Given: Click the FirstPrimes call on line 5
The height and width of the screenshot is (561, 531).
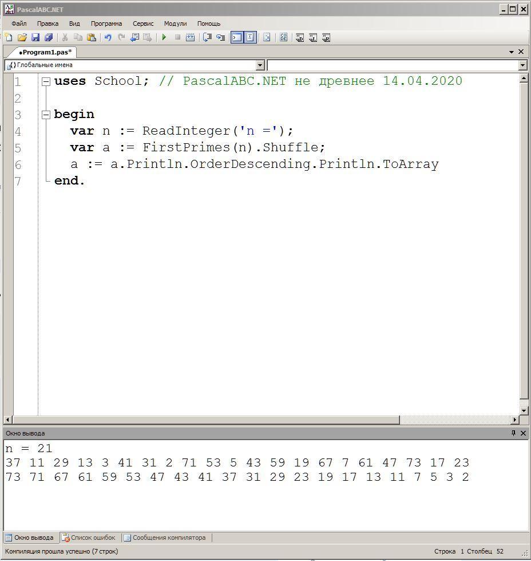Looking at the screenshot, I should 186,147.
